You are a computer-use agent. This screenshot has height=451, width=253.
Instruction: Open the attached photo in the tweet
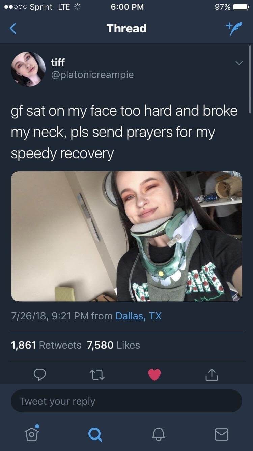(126, 236)
